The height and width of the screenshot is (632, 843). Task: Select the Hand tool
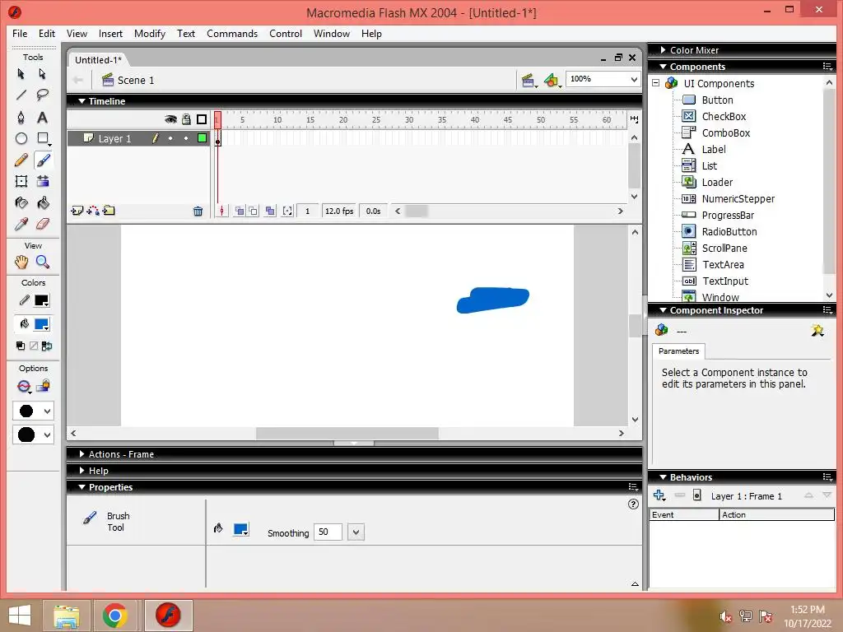click(x=21, y=262)
